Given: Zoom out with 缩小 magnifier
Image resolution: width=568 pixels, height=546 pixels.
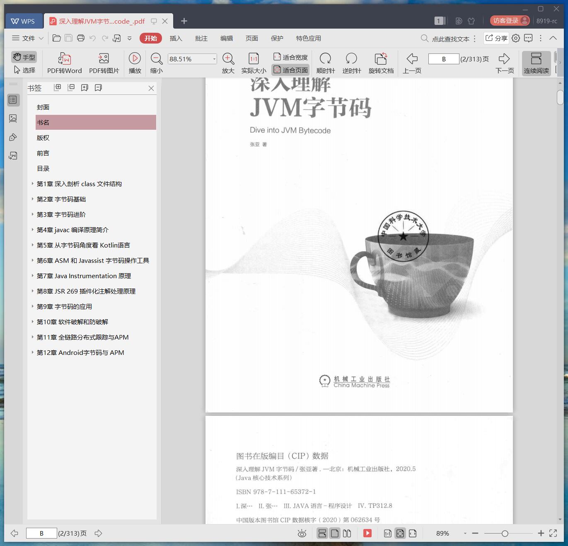Looking at the screenshot, I should tap(157, 63).
